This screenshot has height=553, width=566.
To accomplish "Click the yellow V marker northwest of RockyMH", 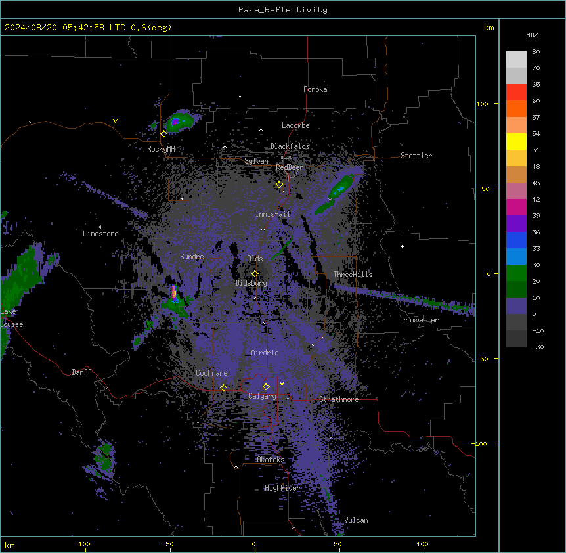I will 115,121.
